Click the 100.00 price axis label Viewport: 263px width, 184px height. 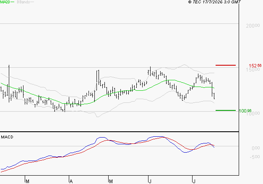253,113
